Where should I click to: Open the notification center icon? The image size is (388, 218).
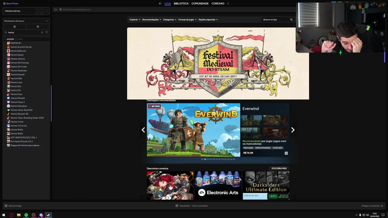[383, 215]
